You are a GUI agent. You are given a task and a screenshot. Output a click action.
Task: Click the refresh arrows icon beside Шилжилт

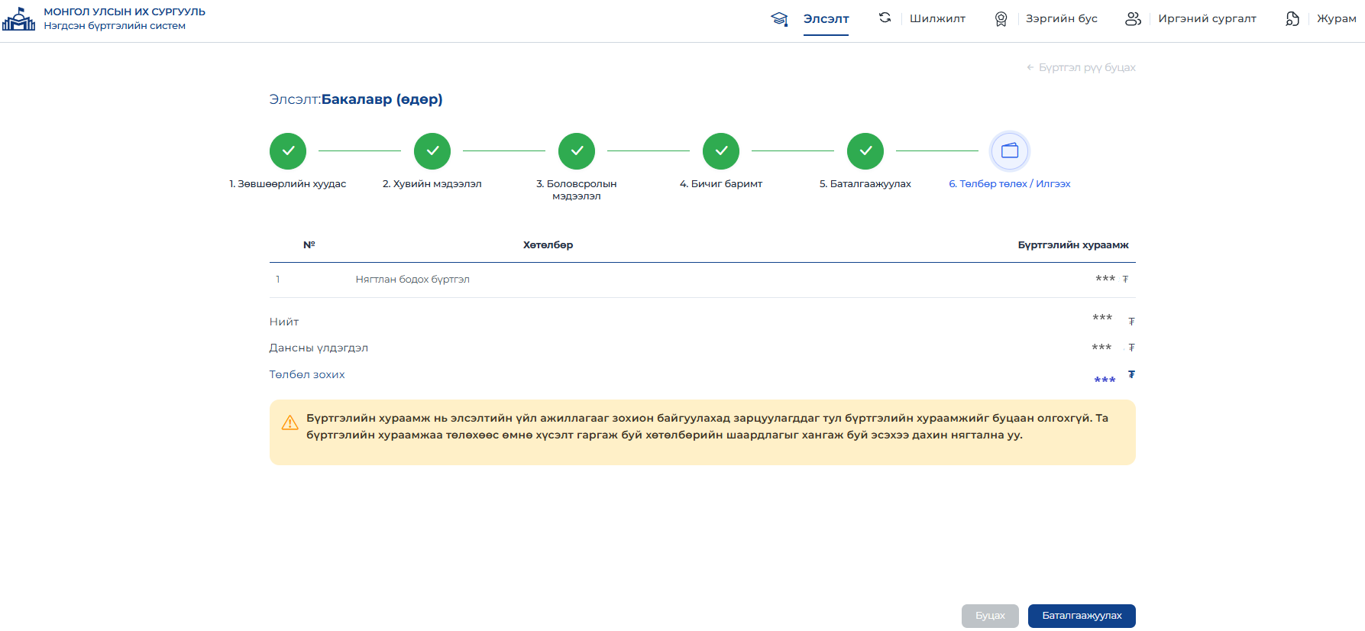[x=885, y=18]
